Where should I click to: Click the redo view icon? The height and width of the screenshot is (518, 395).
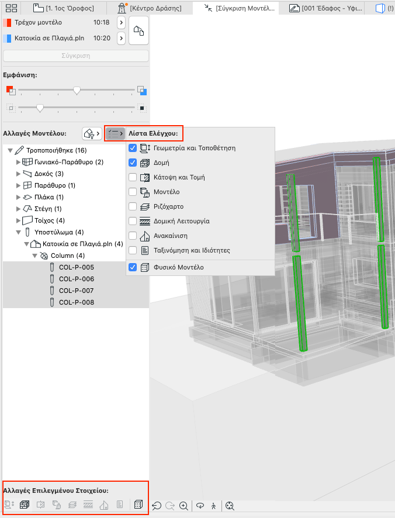coord(170,506)
